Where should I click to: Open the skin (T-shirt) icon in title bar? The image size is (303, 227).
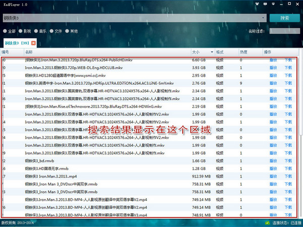(x=258, y=4)
